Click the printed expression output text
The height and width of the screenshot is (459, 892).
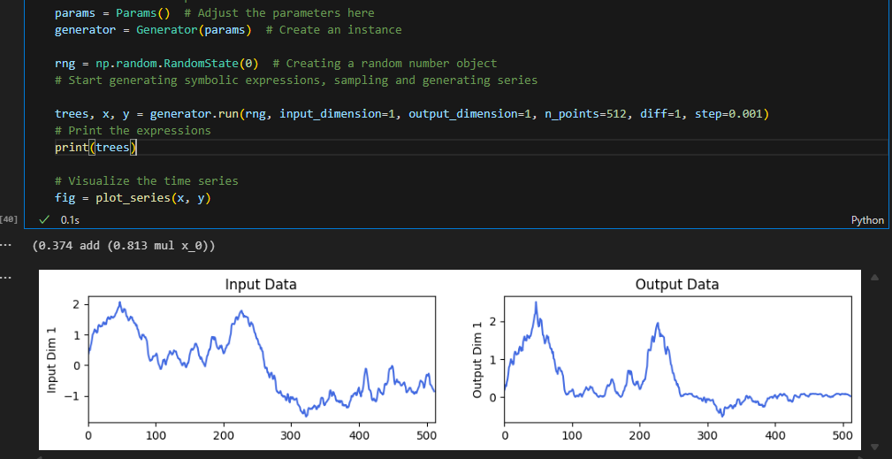pos(123,245)
